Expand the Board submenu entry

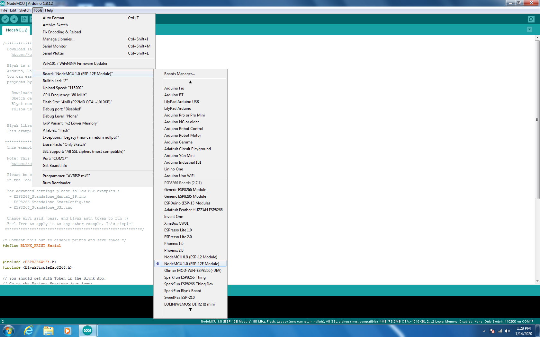[x=93, y=74]
